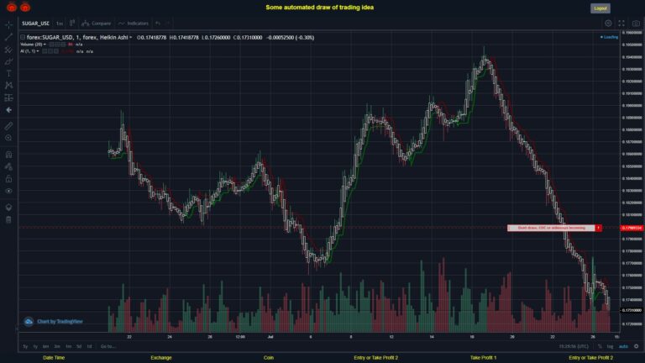This screenshot has height=363, width=645.
Task: Select the text annotation tool
Action: [x=8, y=74]
